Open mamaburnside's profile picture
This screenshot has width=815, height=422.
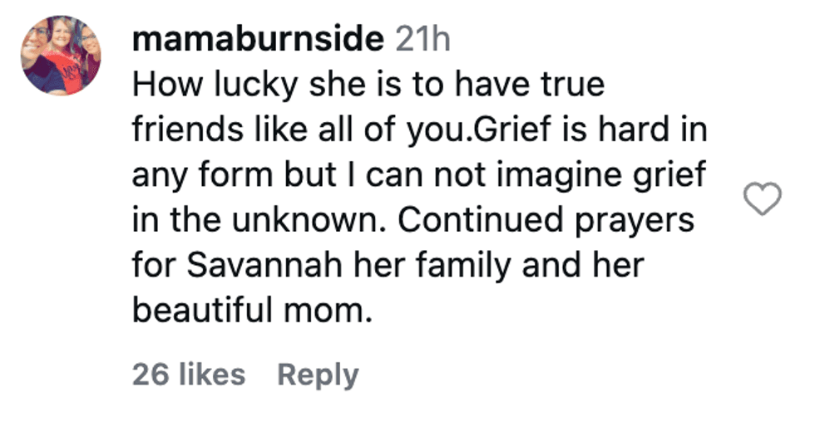[61, 56]
